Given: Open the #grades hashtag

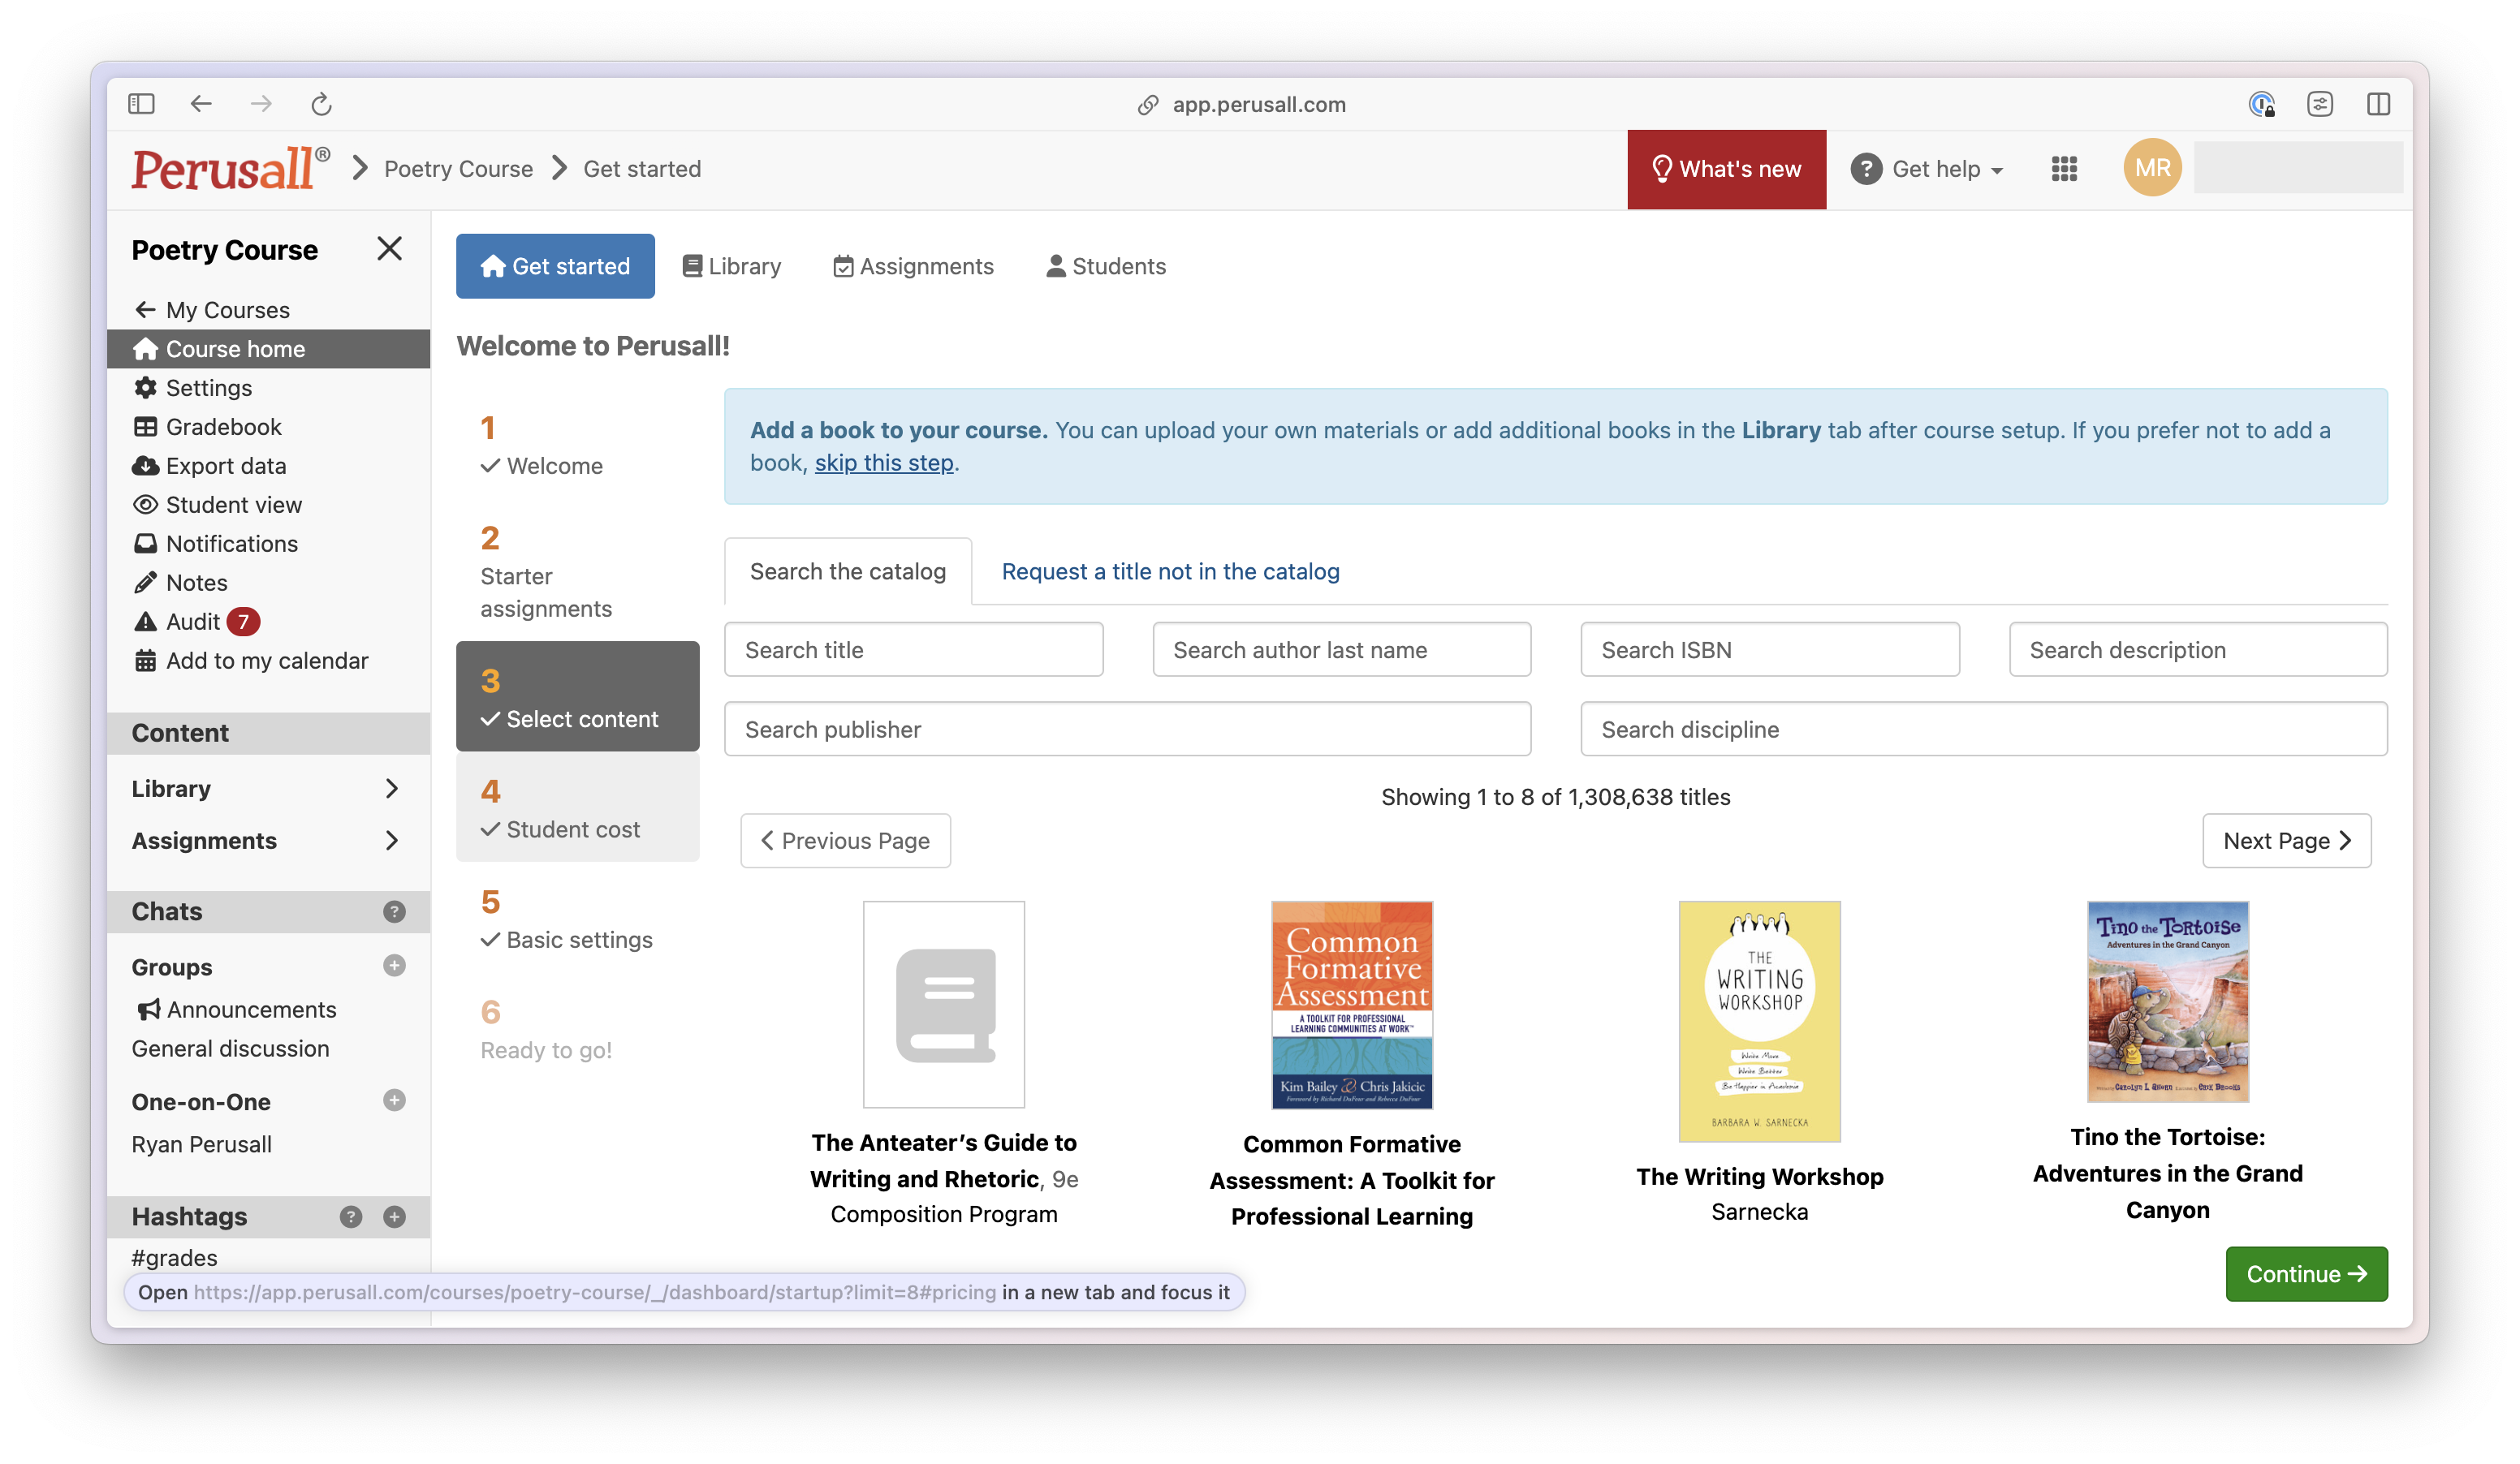Looking at the screenshot, I should tap(174, 1257).
